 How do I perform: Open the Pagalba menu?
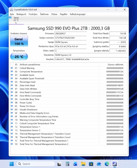[63, 14]
